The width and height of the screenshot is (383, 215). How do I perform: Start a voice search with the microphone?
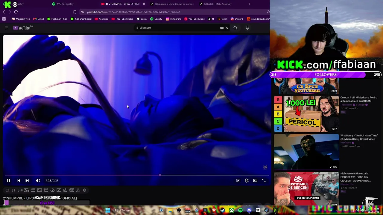pos(247,28)
